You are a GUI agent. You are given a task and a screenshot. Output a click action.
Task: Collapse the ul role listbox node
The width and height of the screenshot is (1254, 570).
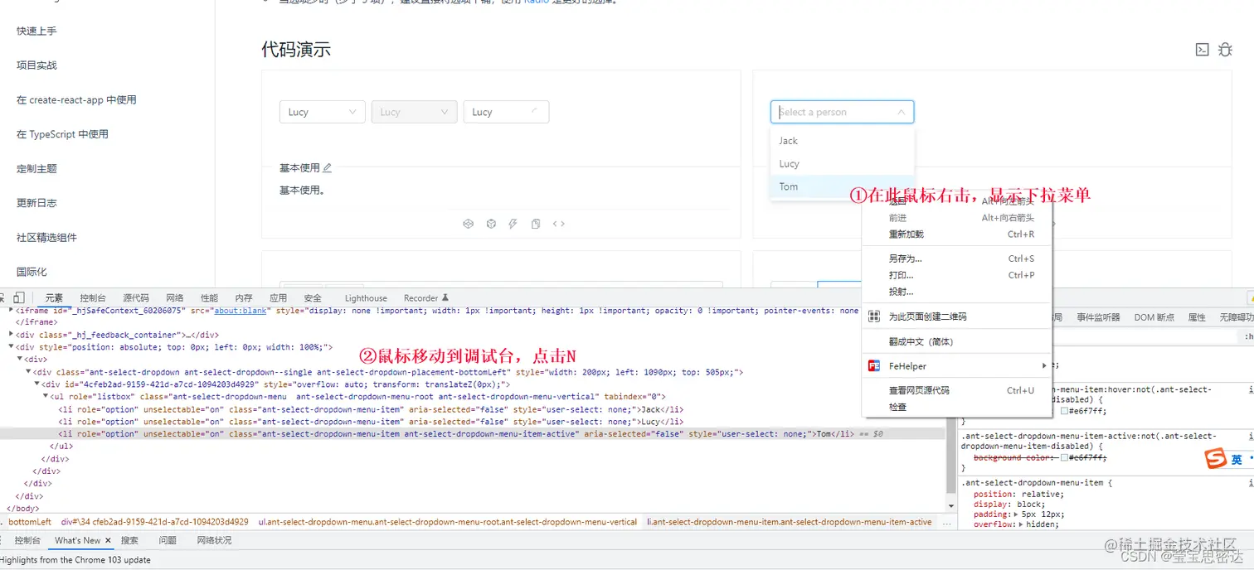45,397
